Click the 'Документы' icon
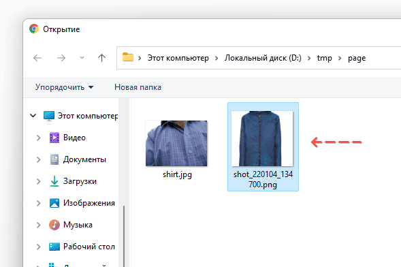 tap(54, 159)
